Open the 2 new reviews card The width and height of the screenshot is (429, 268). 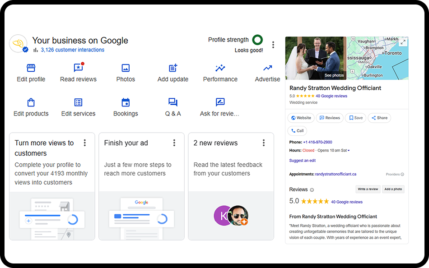coord(231,186)
